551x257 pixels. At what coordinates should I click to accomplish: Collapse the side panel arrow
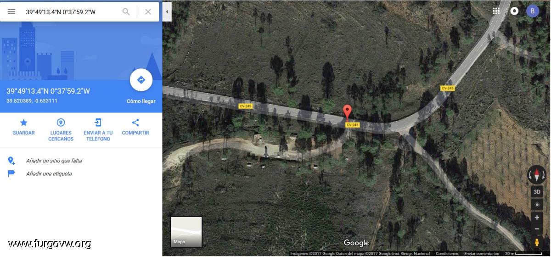167,11
